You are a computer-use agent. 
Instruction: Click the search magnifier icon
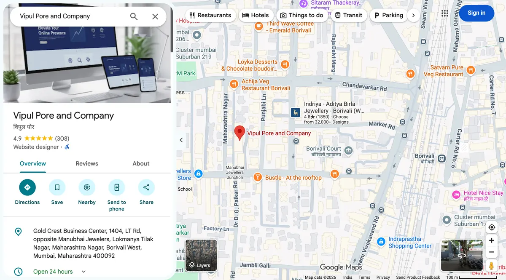tap(134, 16)
